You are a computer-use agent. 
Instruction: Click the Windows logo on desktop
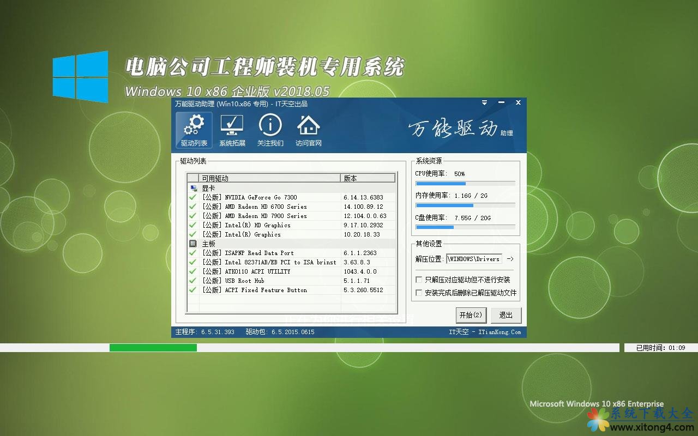tap(81, 77)
